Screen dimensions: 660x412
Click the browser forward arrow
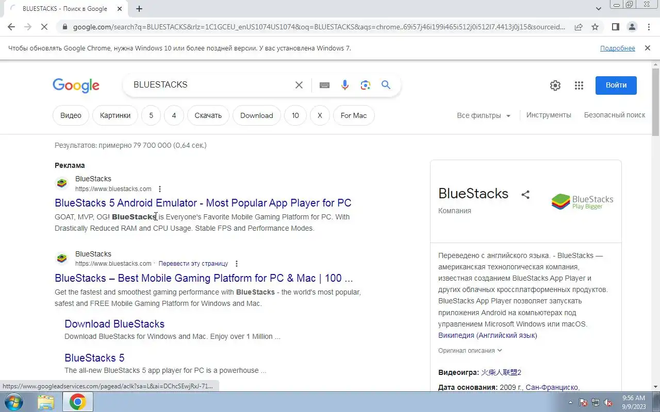(x=28, y=27)
